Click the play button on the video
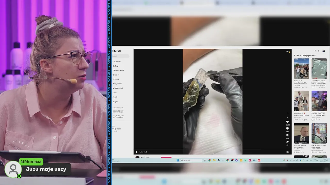The image size is (330, 185). (137, 152)
